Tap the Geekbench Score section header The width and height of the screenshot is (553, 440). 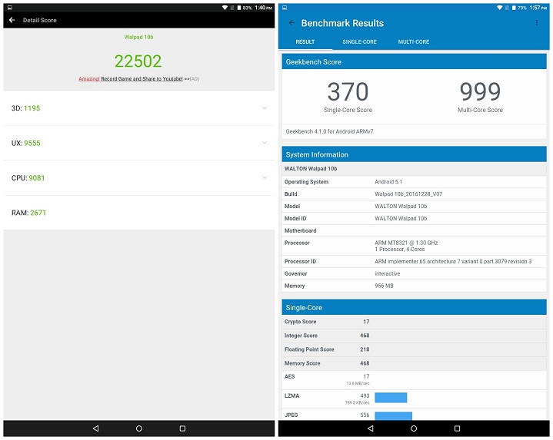tap(414, 61)
